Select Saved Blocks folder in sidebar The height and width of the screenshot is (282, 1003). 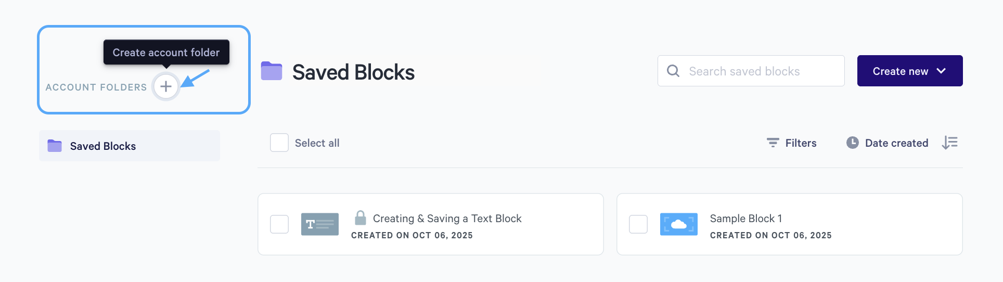coord(103,146)
